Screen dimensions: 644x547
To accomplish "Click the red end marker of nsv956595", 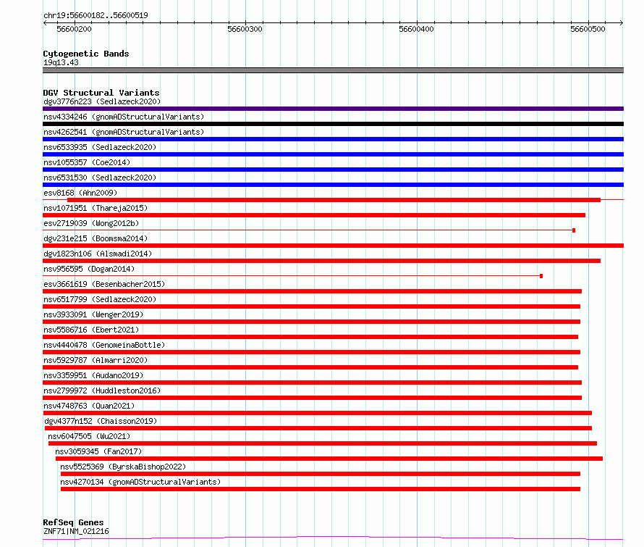I will point(541,276).
